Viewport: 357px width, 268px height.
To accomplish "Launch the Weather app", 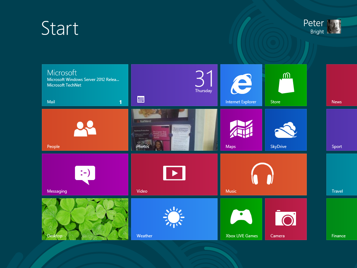I will [174, 219].
